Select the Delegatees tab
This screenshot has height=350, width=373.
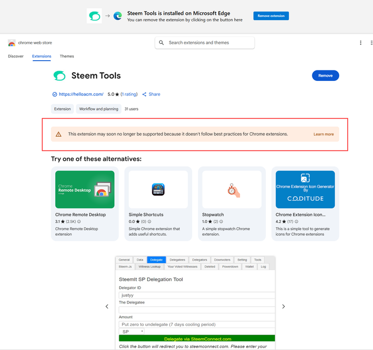pos(177,260)
